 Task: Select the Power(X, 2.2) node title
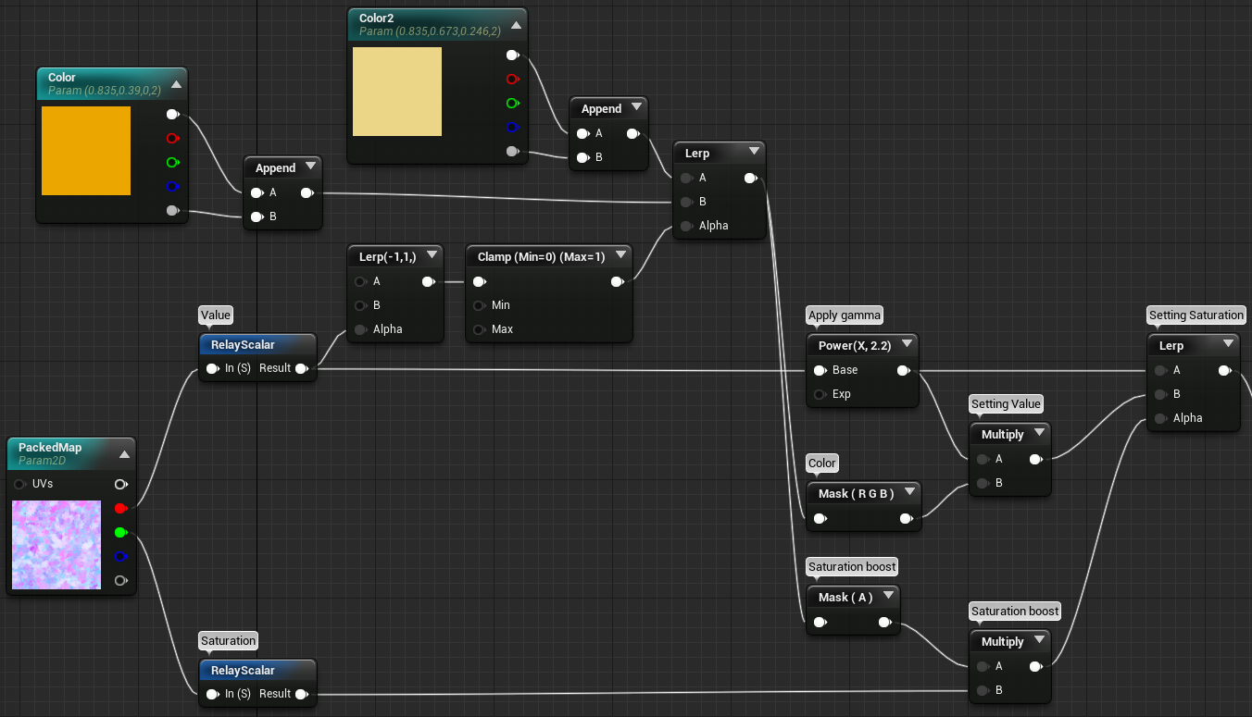click(853, 345)
